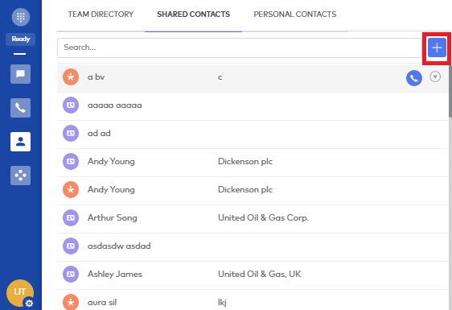
Task: Select contact Arthur Song
Action: point(112,217)
